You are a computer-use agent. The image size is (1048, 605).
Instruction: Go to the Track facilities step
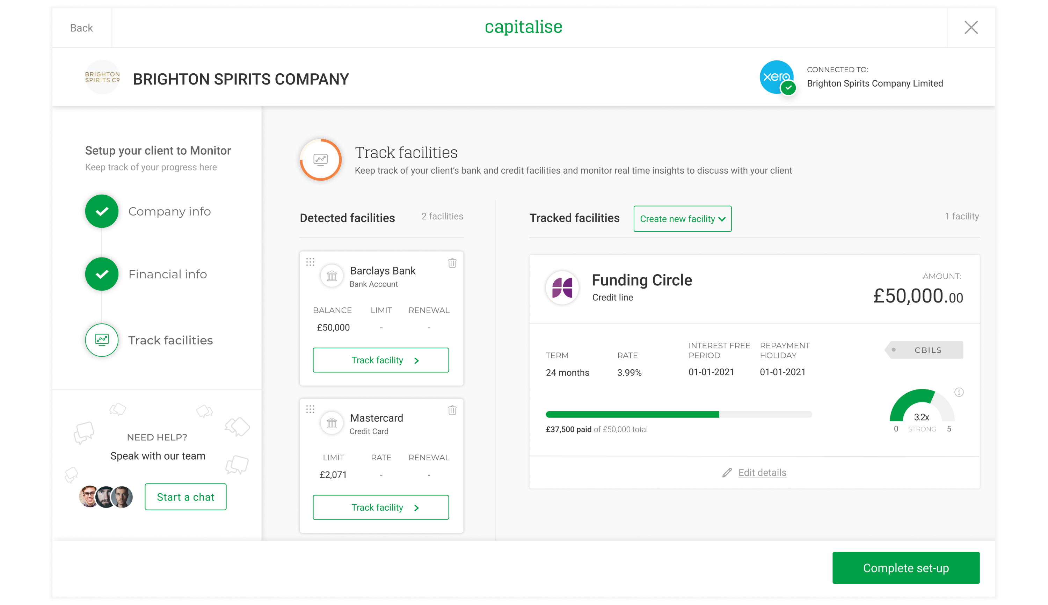point(170,340)
